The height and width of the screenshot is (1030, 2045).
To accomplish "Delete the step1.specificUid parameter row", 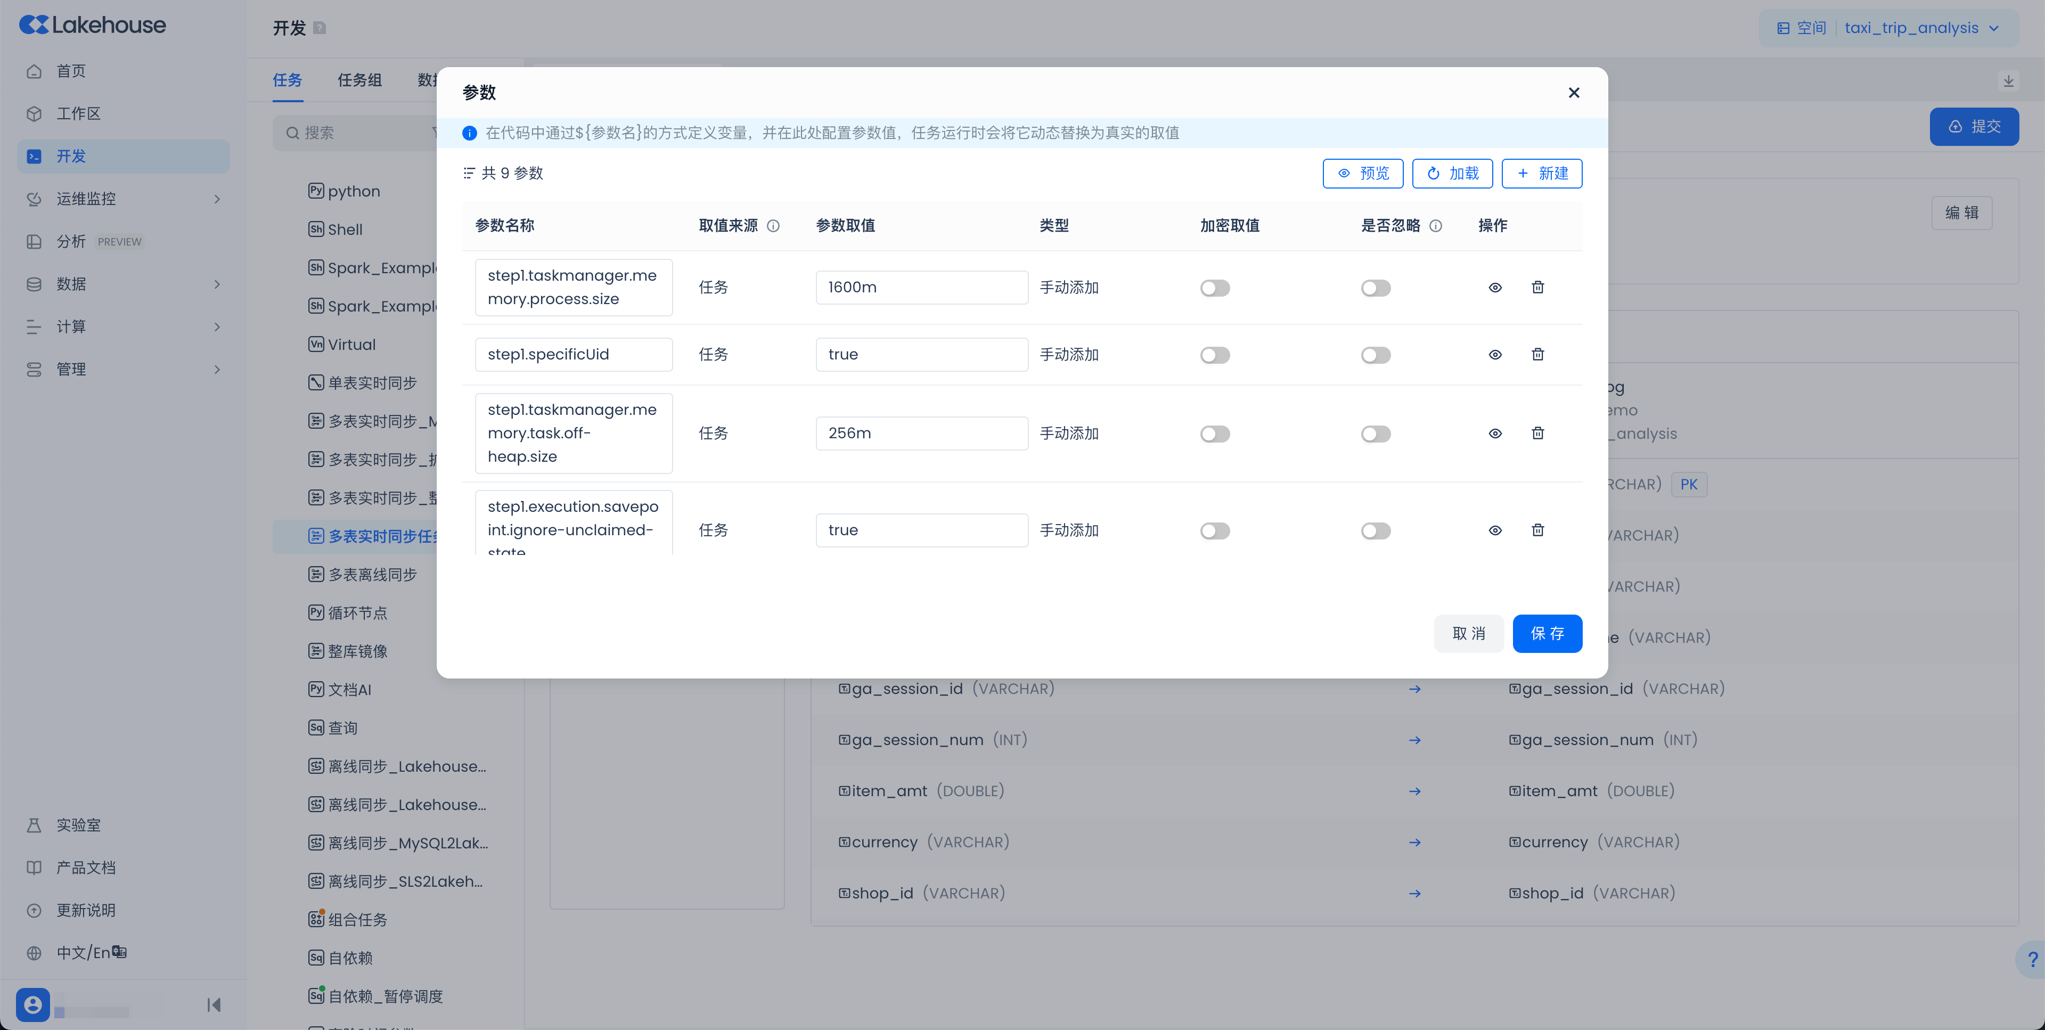I will (x=1537, y=354).
